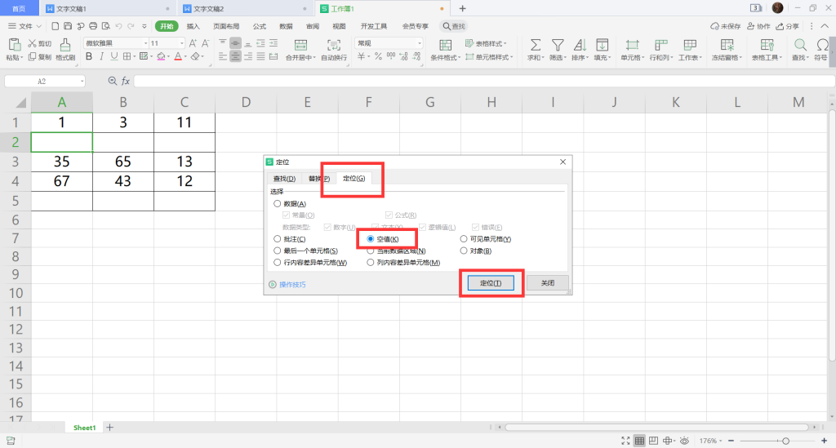
Task: Open the 页面布局 ribbon tab
Action: point(226,26)
